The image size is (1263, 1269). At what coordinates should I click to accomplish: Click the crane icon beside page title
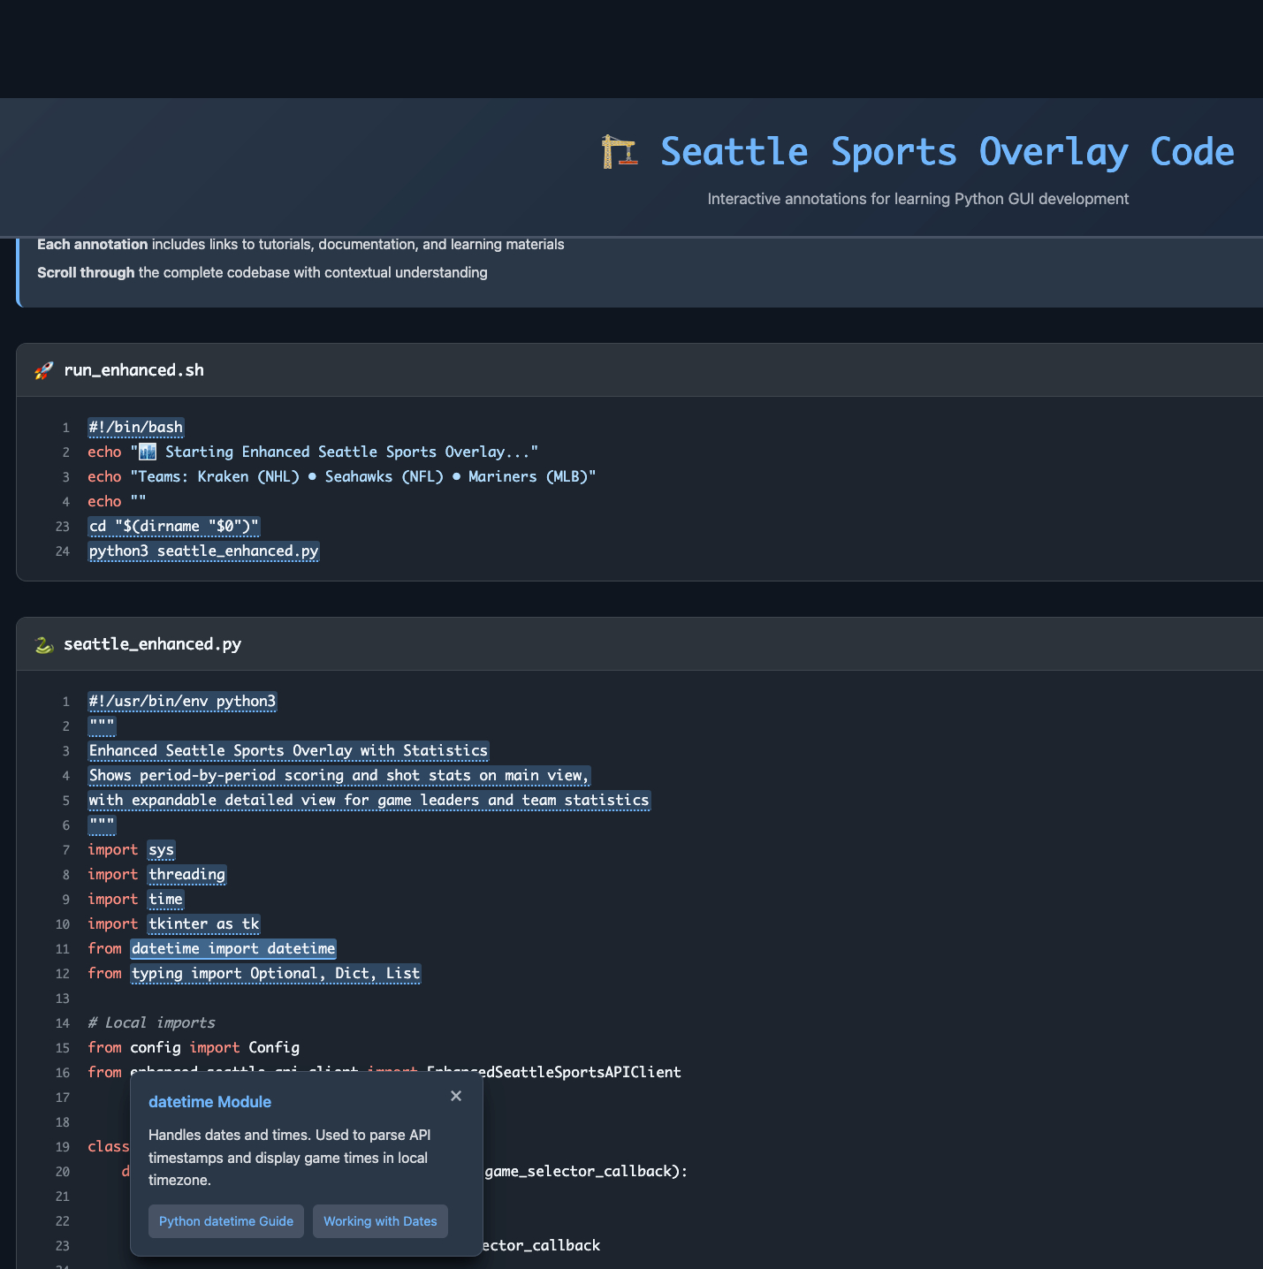620,152
